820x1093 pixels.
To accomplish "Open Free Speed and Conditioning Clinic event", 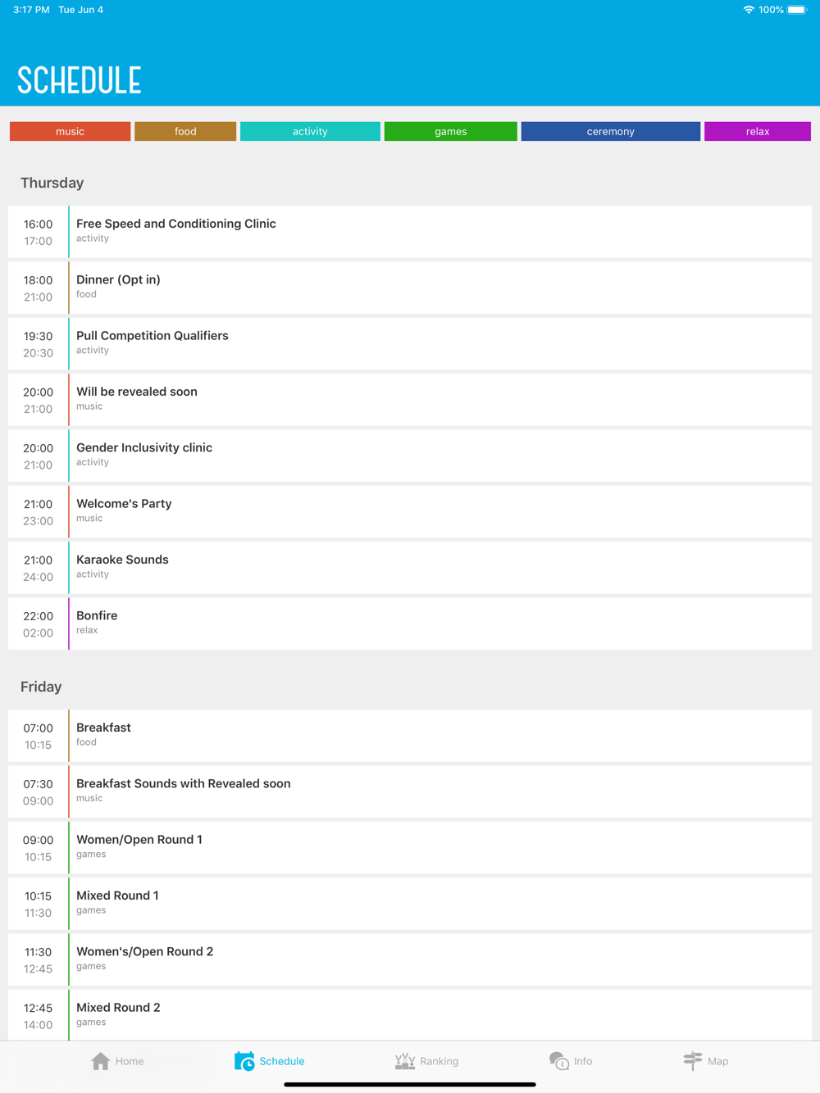I will coord(410,232).
